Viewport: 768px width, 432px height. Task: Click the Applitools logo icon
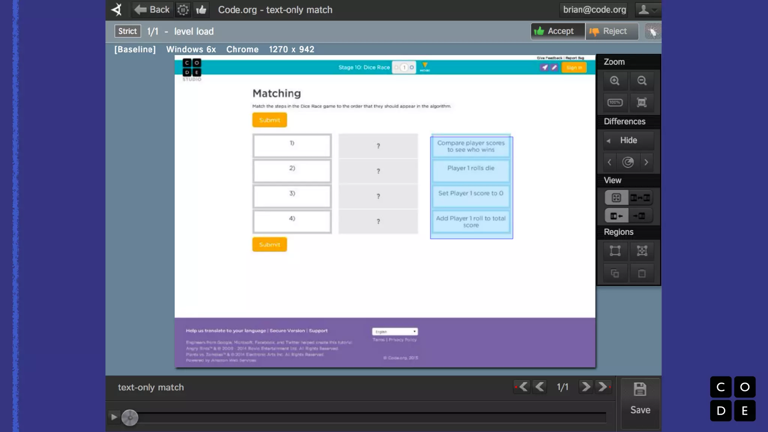117,10
